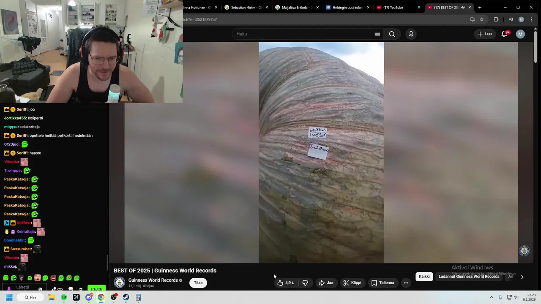Image resolution: width=541 pixels, height=304 pixels.
Task: Switch to Maijaliisa Erkkola browser tab
Action: pos(297,8)
